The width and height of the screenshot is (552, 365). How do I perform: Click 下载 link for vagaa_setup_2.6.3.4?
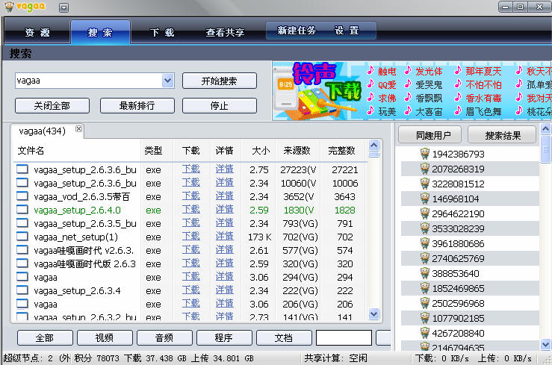tap(190, 290)
